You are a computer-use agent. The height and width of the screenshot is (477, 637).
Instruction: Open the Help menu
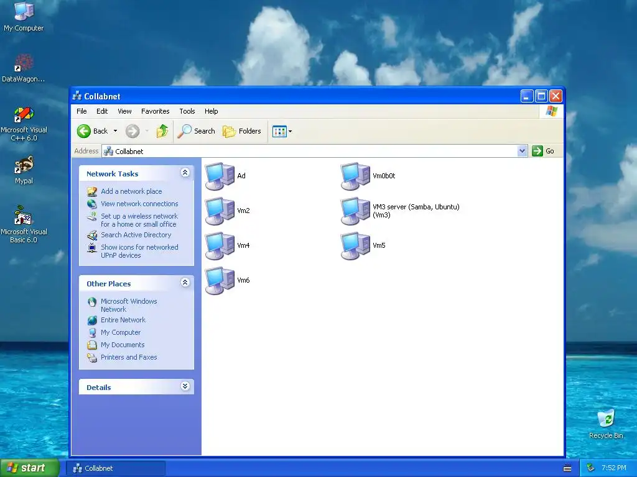pyautogui.click(x=212, y=111)
